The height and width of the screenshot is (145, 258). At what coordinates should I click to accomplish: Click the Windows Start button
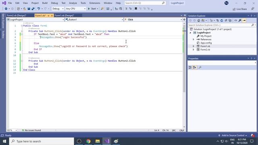coord(4,141)
